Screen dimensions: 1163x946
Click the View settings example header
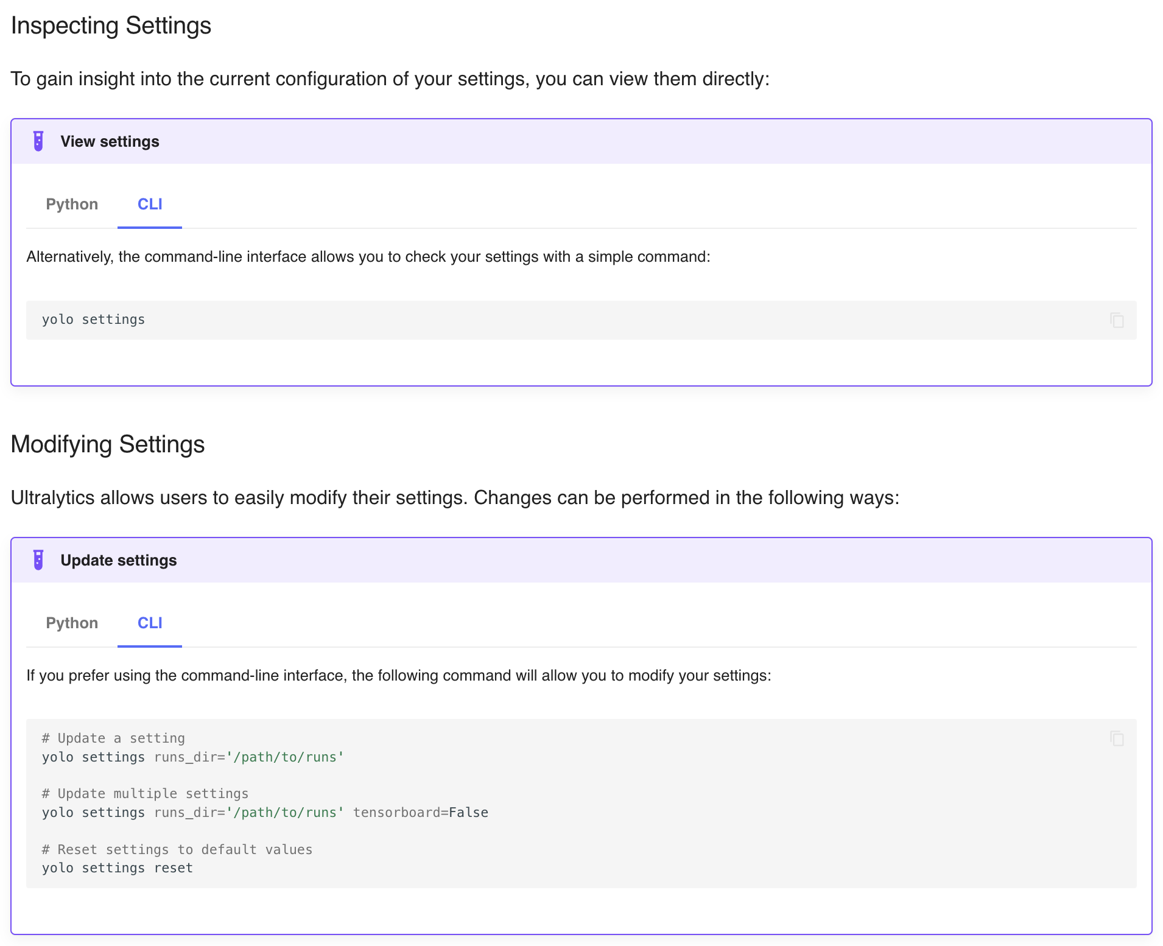pos(110,141)
